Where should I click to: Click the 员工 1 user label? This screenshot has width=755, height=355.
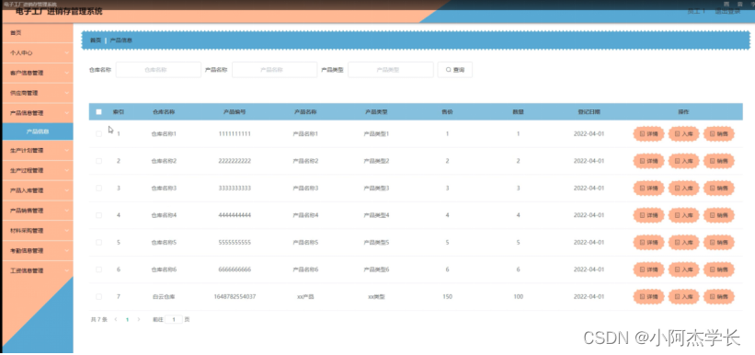pyautogui.click(x=696, y=12)
